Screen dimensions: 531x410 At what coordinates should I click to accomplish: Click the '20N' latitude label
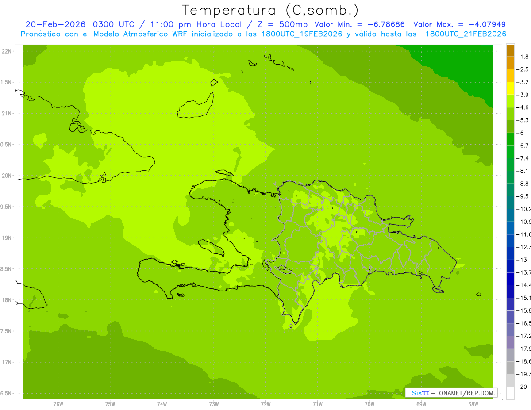(7, 176)
